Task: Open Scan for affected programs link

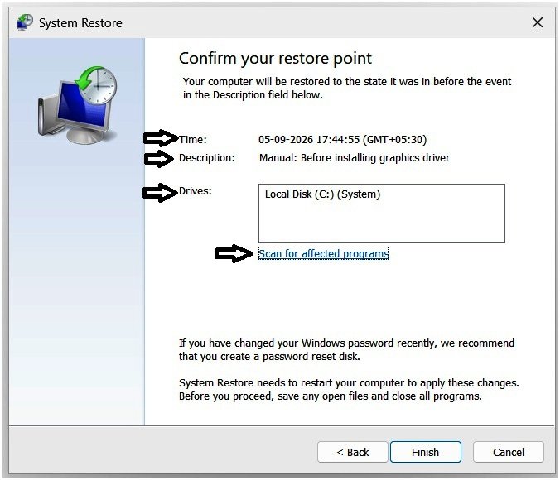Action: (x=323, y=254)
